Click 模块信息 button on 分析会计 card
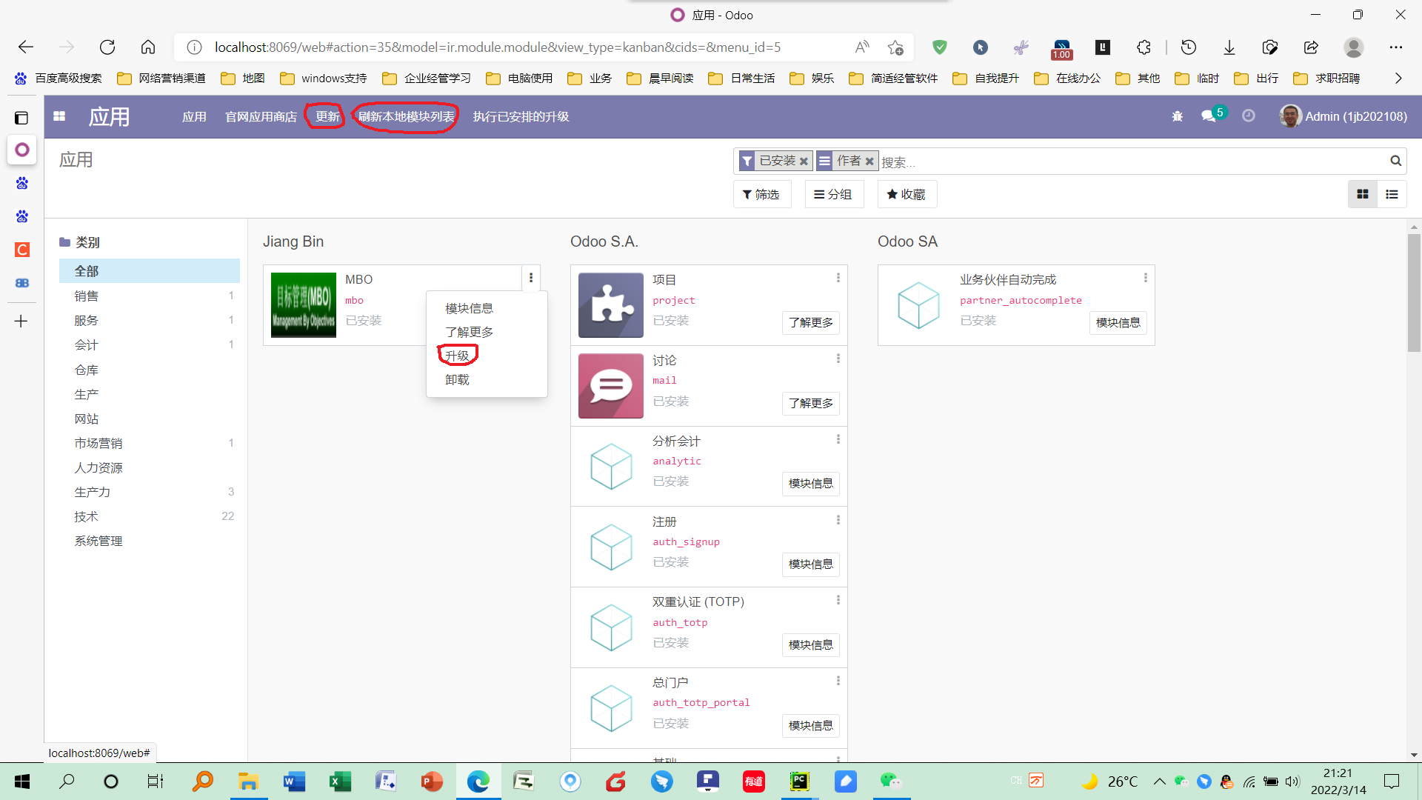This screenshot has height=800, width=1422. 811,483
